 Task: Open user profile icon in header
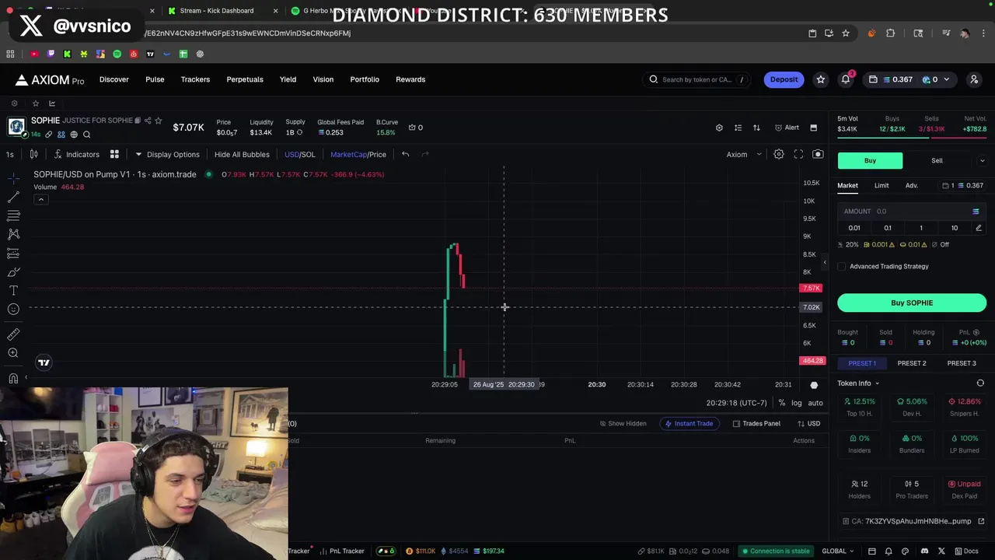tap(974, 79)
